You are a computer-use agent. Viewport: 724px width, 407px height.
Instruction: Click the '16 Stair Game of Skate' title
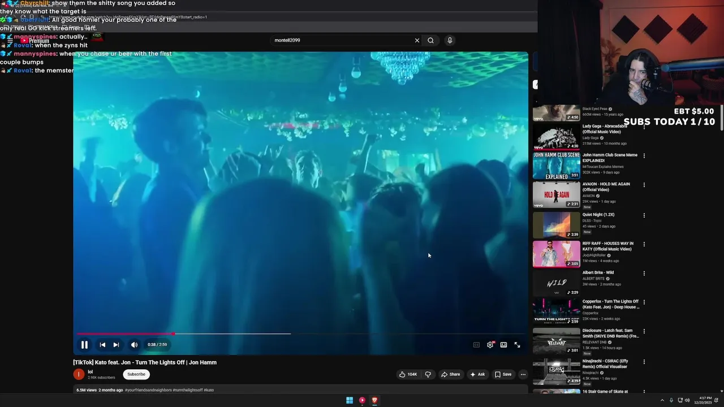click(x=605, y=391)
